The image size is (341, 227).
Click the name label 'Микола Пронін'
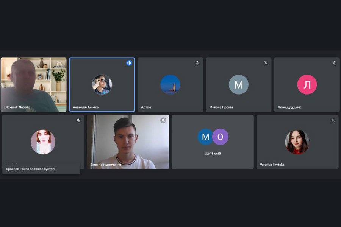(221, 107)
